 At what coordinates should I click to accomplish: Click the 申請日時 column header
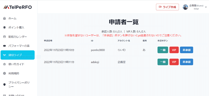(48, 41)
